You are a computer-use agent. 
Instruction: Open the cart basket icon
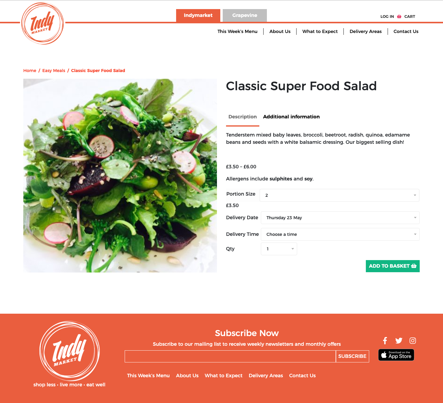coord(399,16)
